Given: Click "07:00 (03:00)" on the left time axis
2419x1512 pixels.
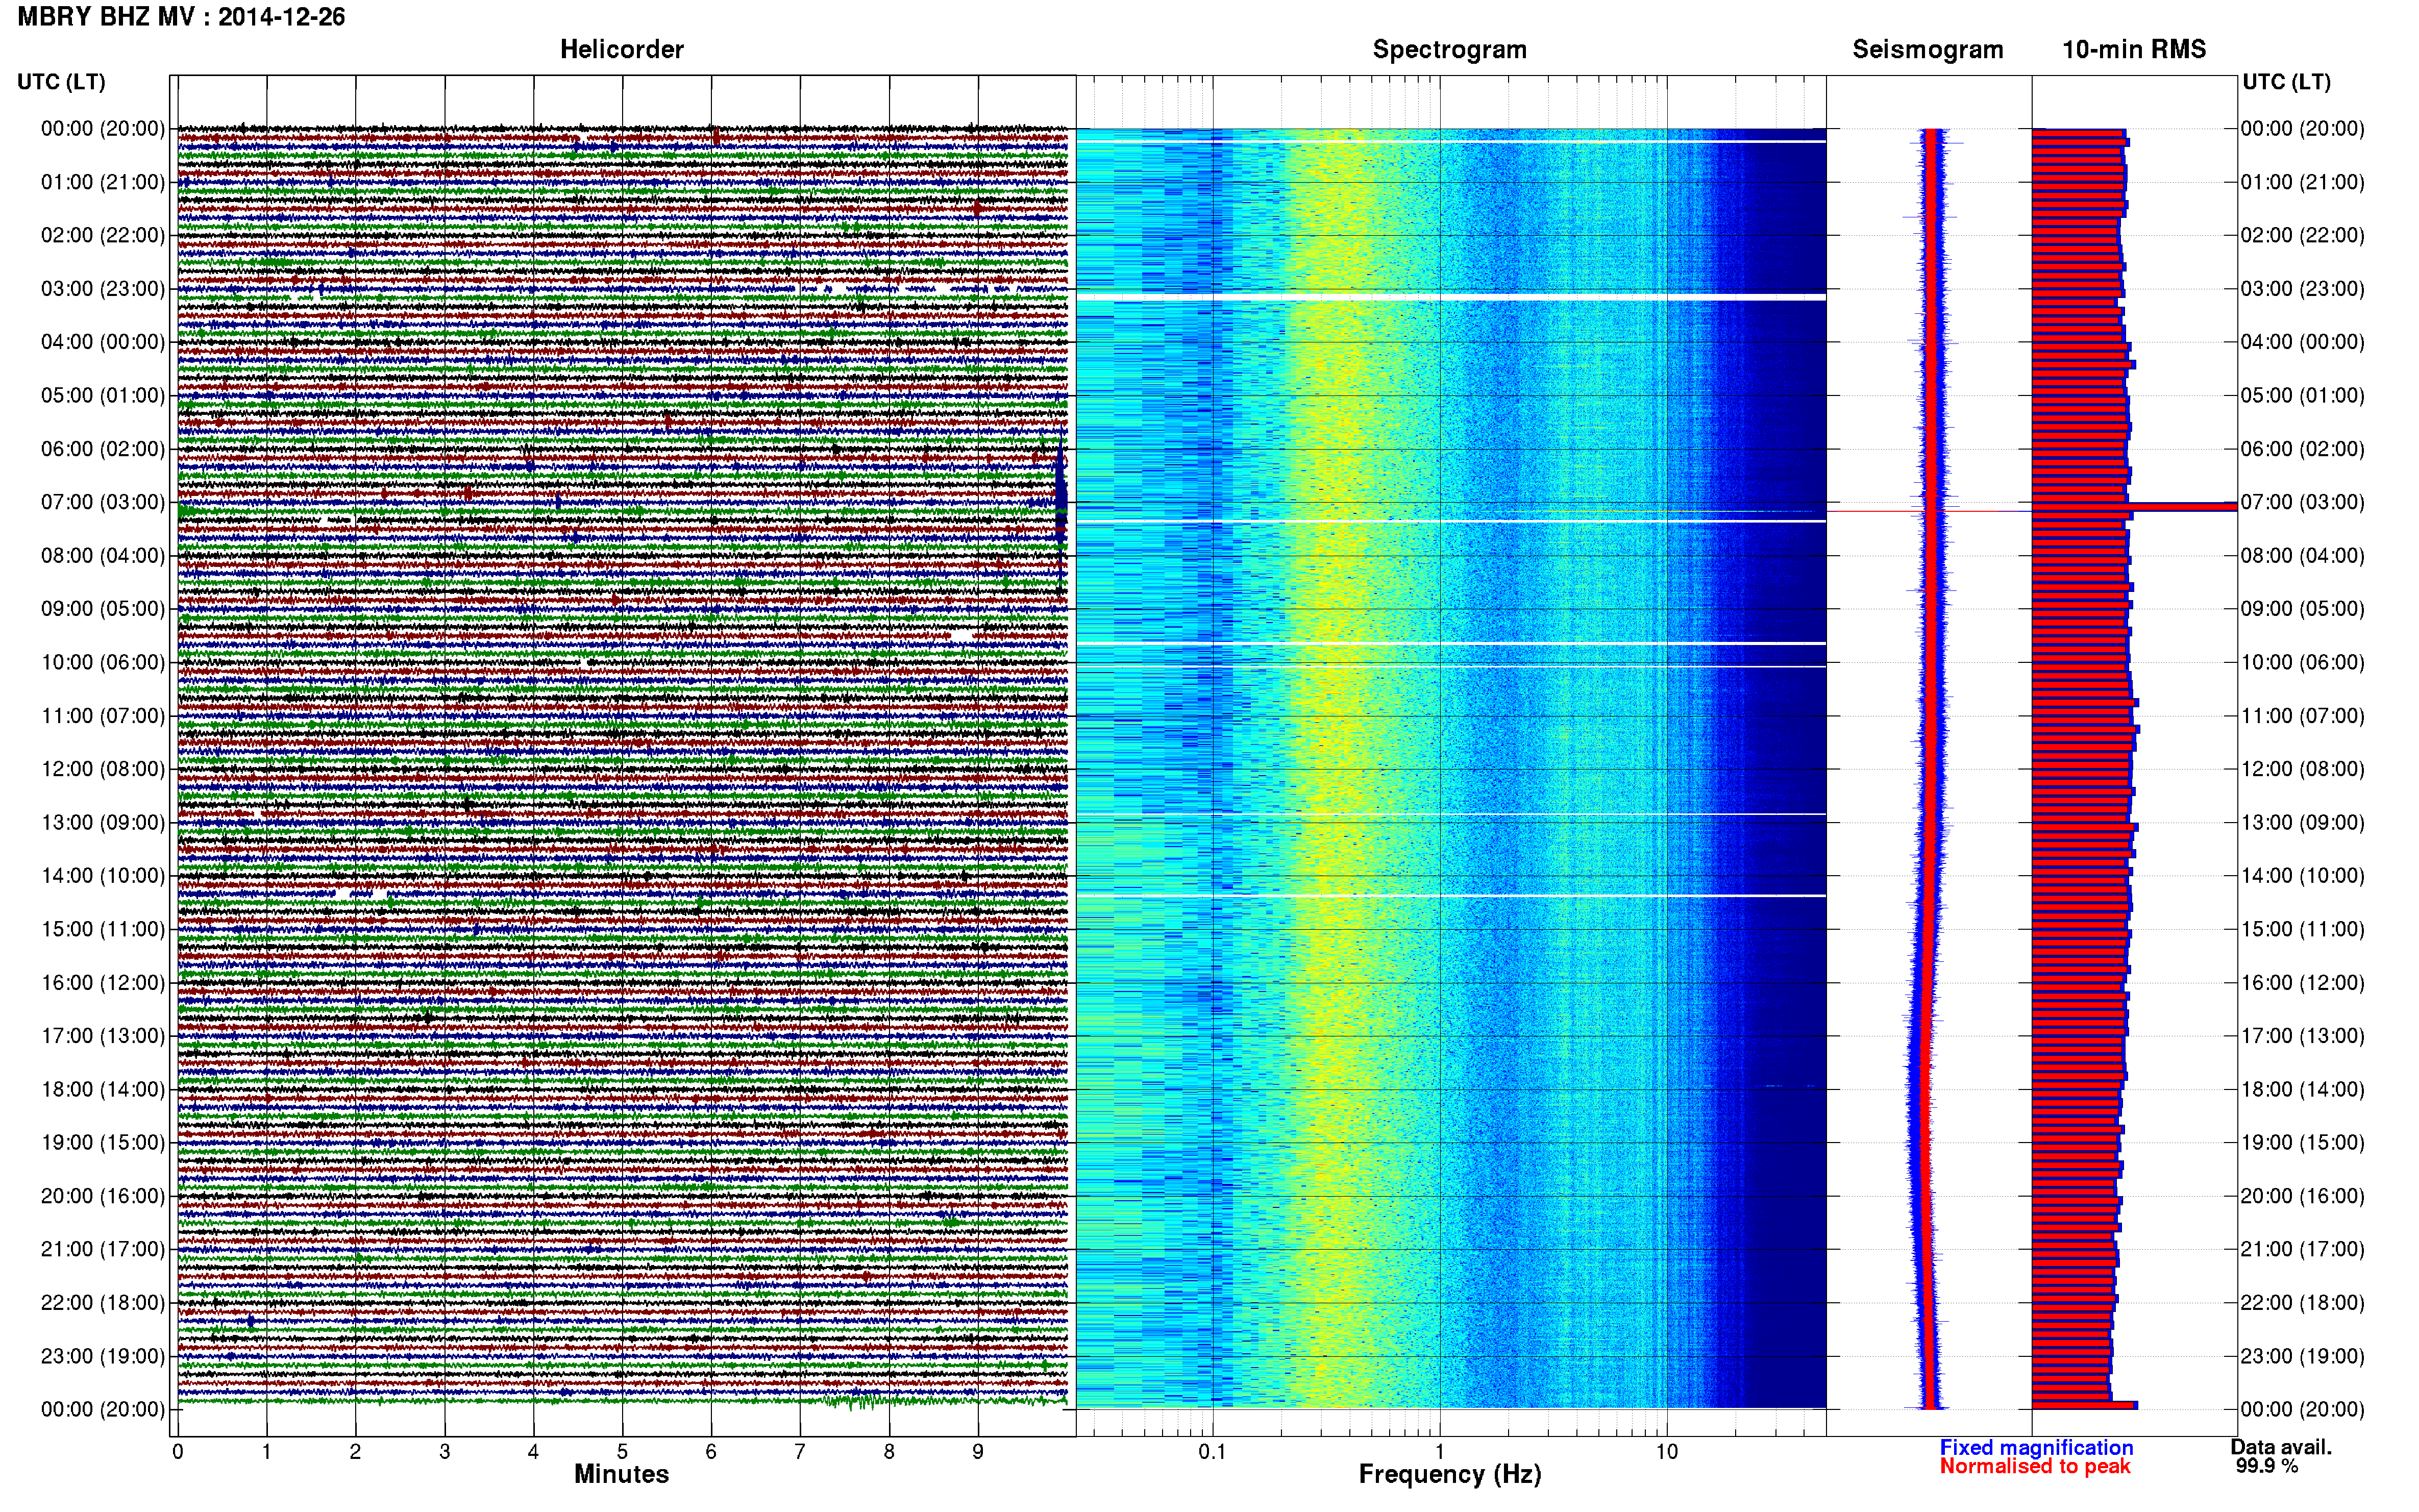Looking at the screenshot, I should point(103,502).
